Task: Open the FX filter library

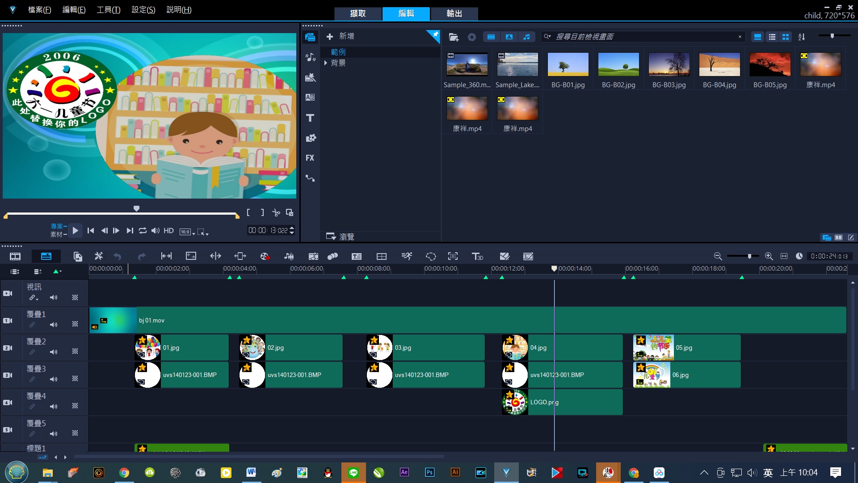Action: [x=310, y=158]
